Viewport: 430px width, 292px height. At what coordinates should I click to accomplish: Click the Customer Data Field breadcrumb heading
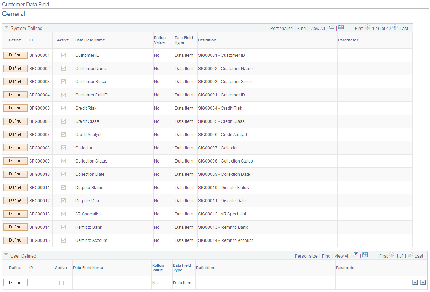(25, 5)
